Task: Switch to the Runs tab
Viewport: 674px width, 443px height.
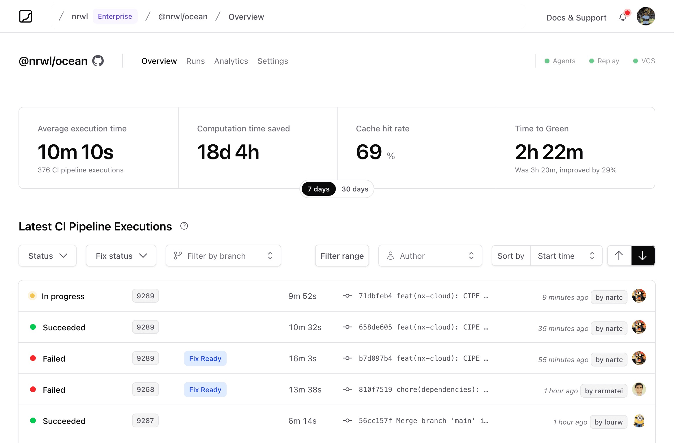Action: point(195,61)
